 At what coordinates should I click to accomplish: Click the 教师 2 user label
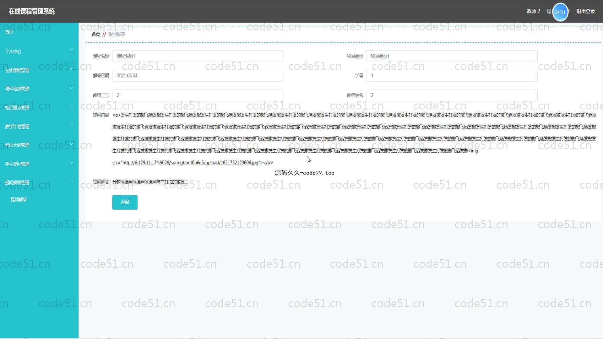pyautogui.click(x=533, y=11)
